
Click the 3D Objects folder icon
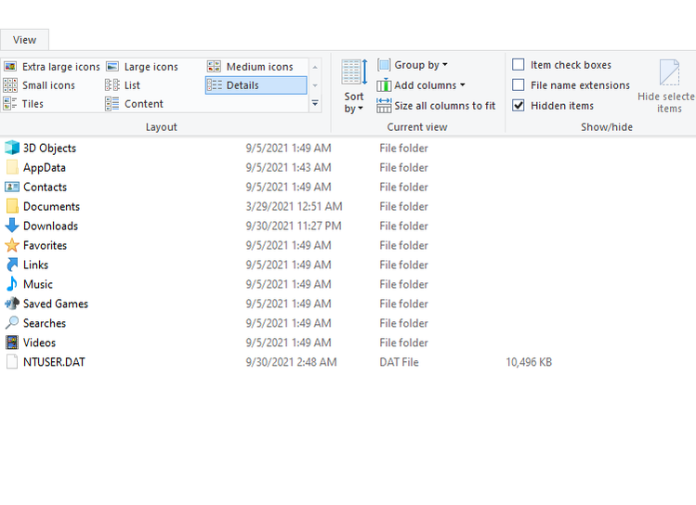click(12, 148)
